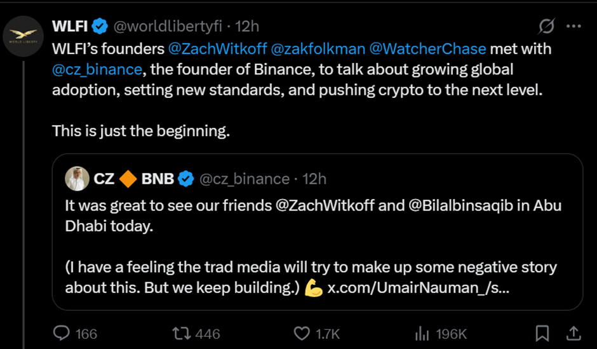The width and height of the screenshot is (597, 349).
Task: Open the three-dot more options menu
Action: (x=573, y=27)
